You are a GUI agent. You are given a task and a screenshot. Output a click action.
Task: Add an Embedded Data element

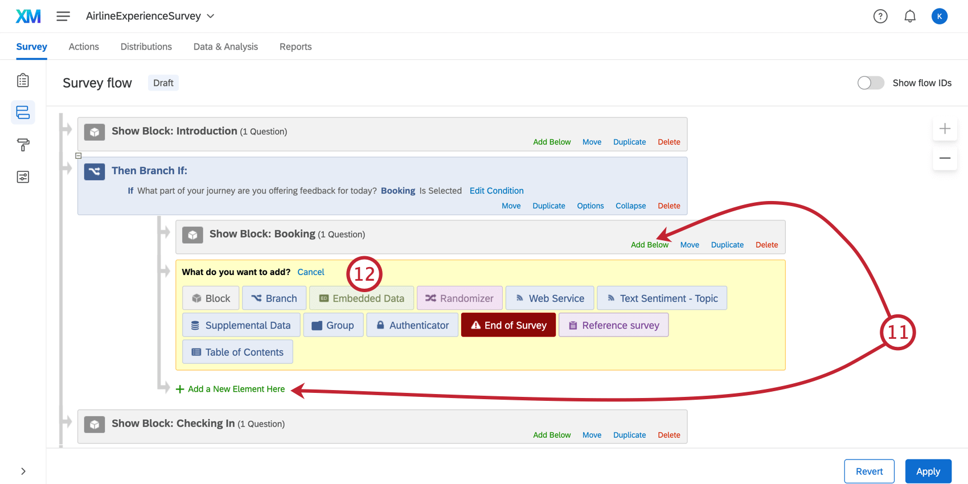click(x=362, y=298)
